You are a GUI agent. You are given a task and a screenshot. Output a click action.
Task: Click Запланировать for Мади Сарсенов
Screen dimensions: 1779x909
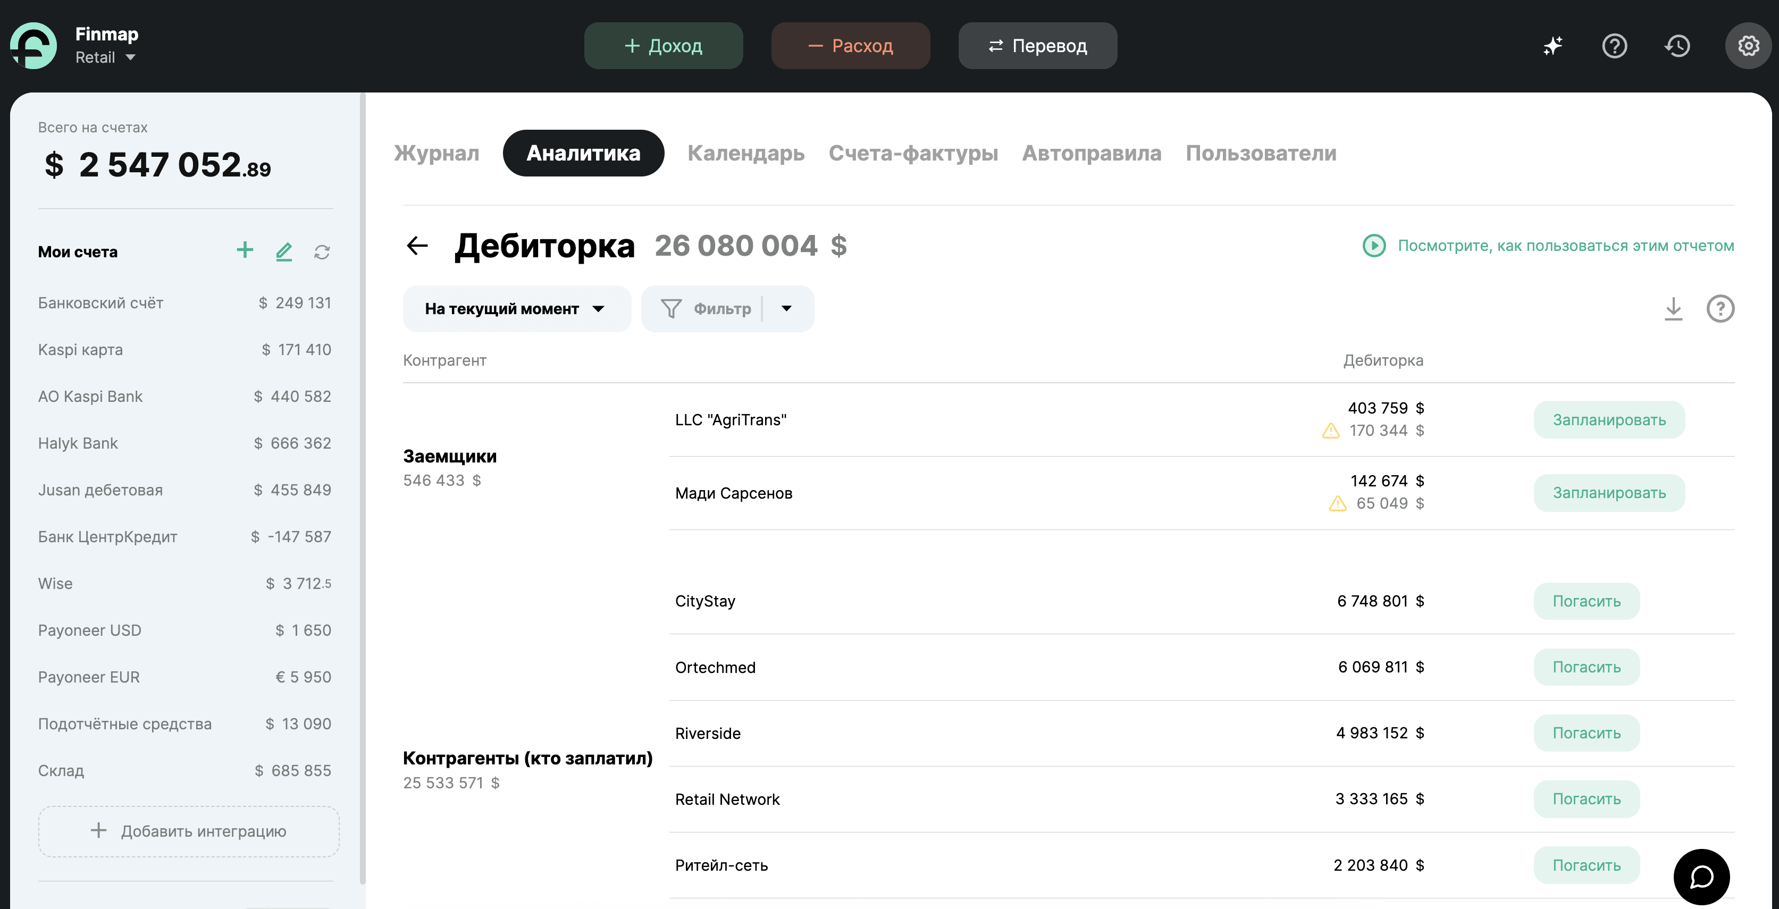click(1609, 492)
